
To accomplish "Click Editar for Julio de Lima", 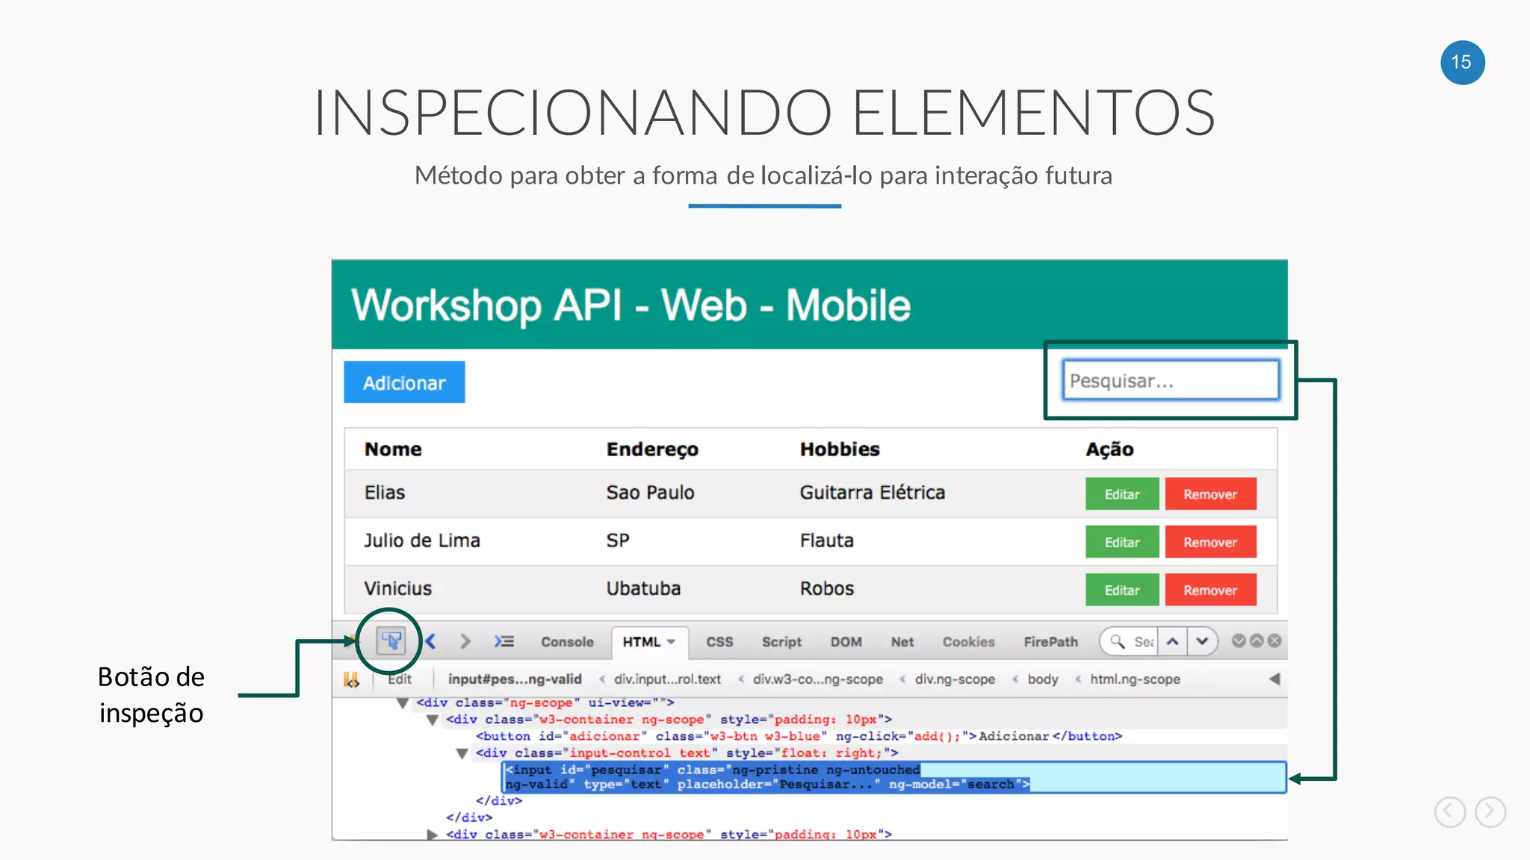I will (1122, 541).
